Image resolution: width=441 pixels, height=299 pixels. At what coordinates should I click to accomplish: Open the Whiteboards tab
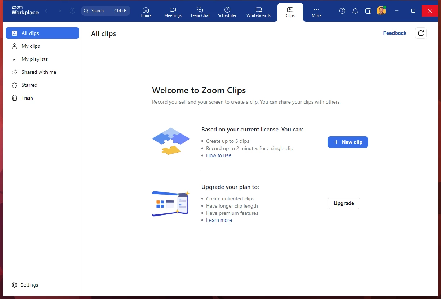(258, 12)
